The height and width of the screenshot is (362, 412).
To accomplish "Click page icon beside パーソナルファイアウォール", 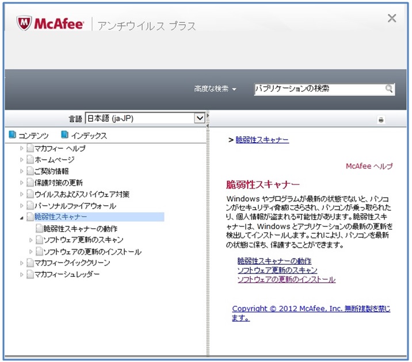I will [x=30, y=205].
